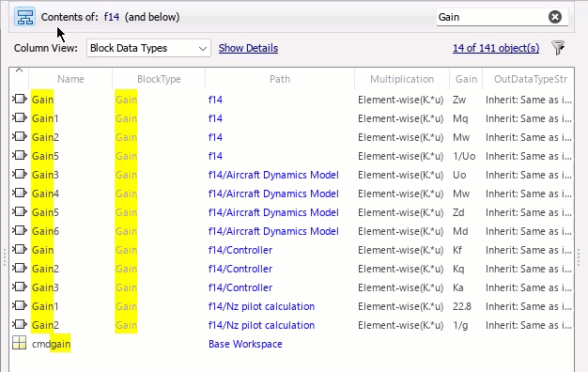Click block icon of Gain2 row with value Mw
588x372 pixels.
20,137
